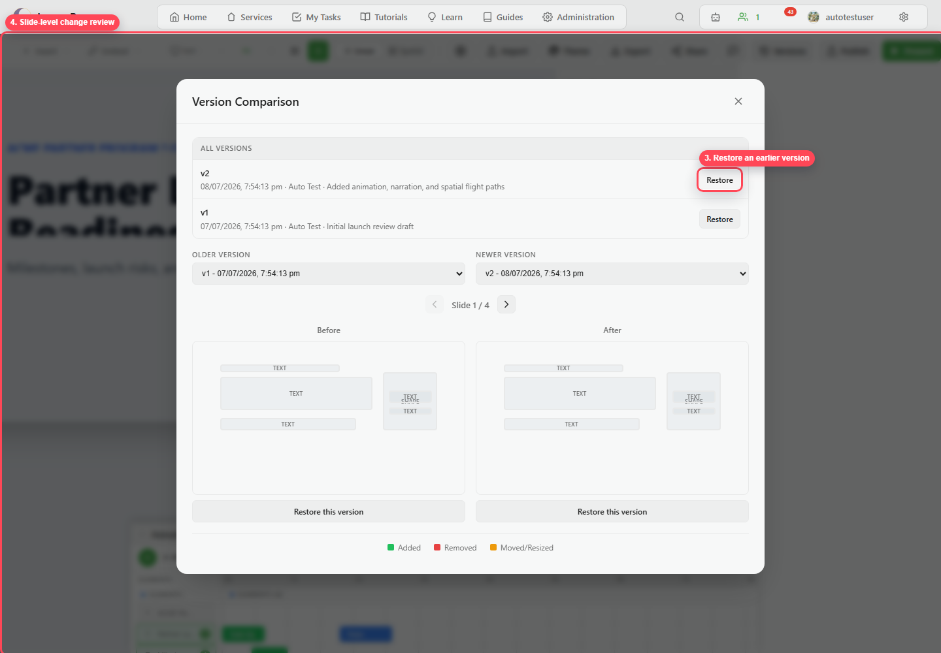The height and width of the screenshot is (653, 941).
Task: Open the Learn menu item
Action: (x=445, y=17)
